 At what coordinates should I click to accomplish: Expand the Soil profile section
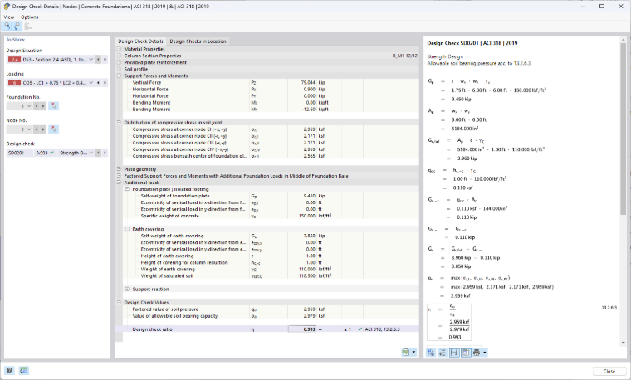tap(119, 69)
